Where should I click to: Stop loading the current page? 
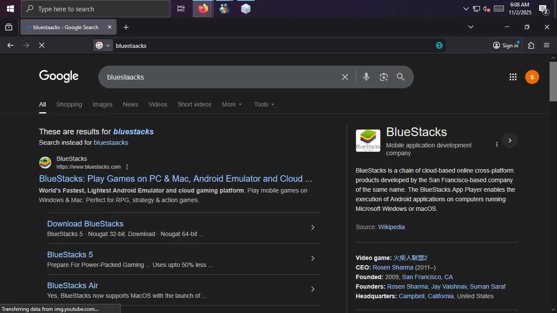click(x=42, y=45)
